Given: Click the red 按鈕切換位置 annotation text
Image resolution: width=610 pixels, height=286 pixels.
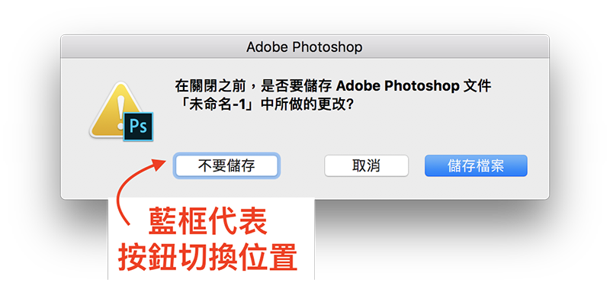Looking at the screenshot, I should 208,258.
